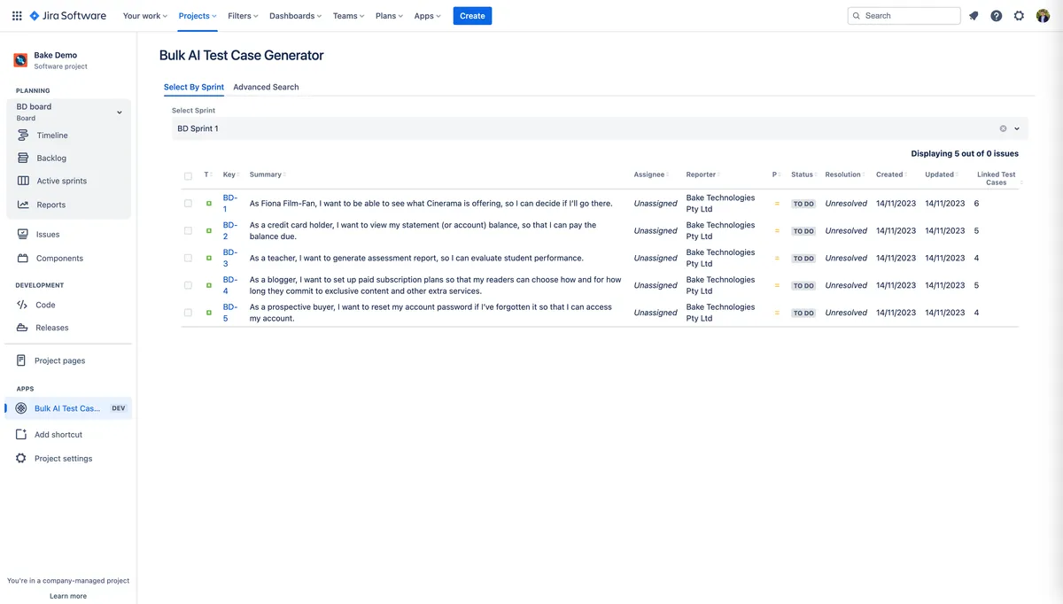Screen dimensions: 1063x604
Task: Open the Dashboards menu
Action: point(294,15)
